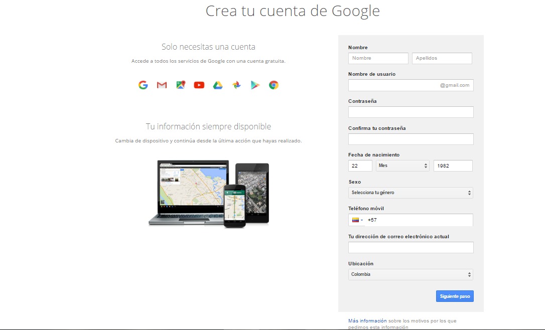
Task: Click the Google Photos pinwheel icon
Action: coord(236,85)
